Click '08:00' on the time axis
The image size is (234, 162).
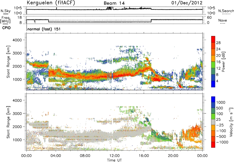pyautogui.click(x=85, y=156)
